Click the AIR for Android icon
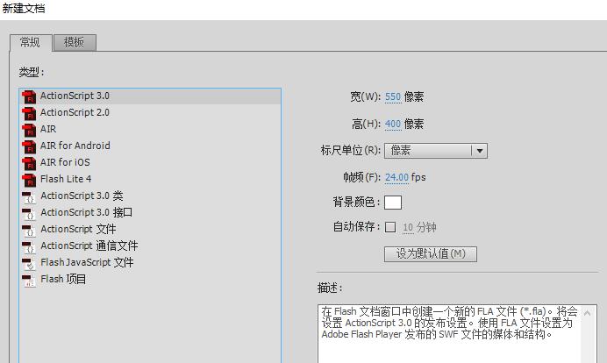This screenshot has width=607, height=363. tap(29, 146)
